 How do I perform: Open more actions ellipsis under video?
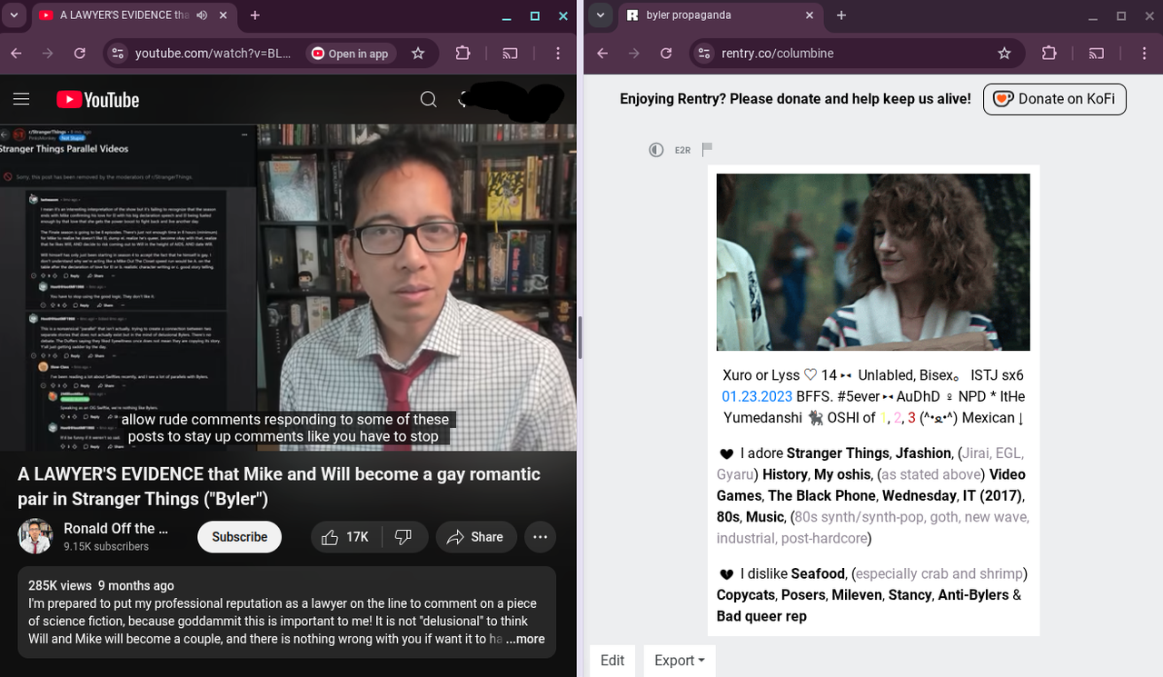click(540, 537)
